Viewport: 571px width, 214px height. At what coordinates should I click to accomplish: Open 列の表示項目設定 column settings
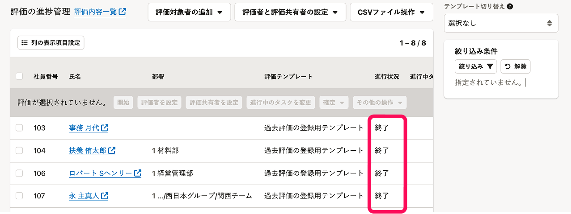pos(51,43)
